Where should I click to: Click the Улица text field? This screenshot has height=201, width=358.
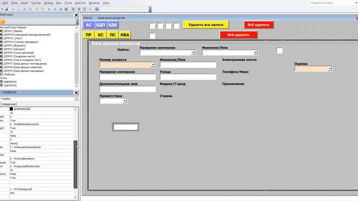[x=188, y=77]
